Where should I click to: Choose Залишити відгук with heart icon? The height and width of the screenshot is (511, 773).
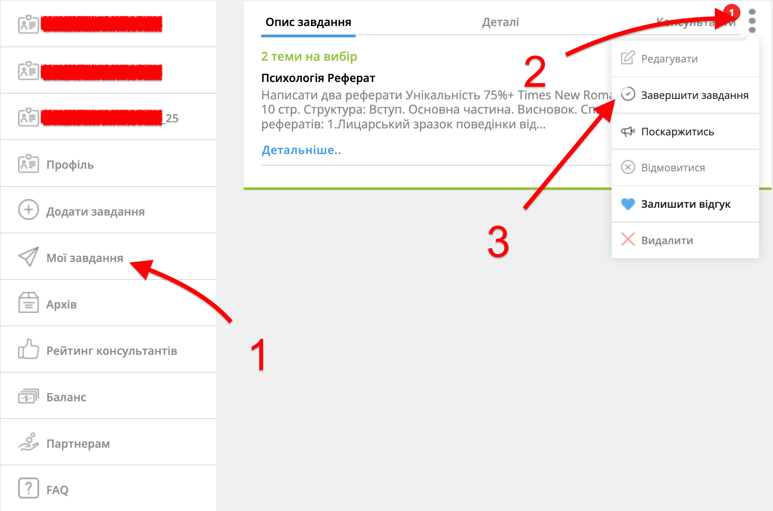point(685,204)
